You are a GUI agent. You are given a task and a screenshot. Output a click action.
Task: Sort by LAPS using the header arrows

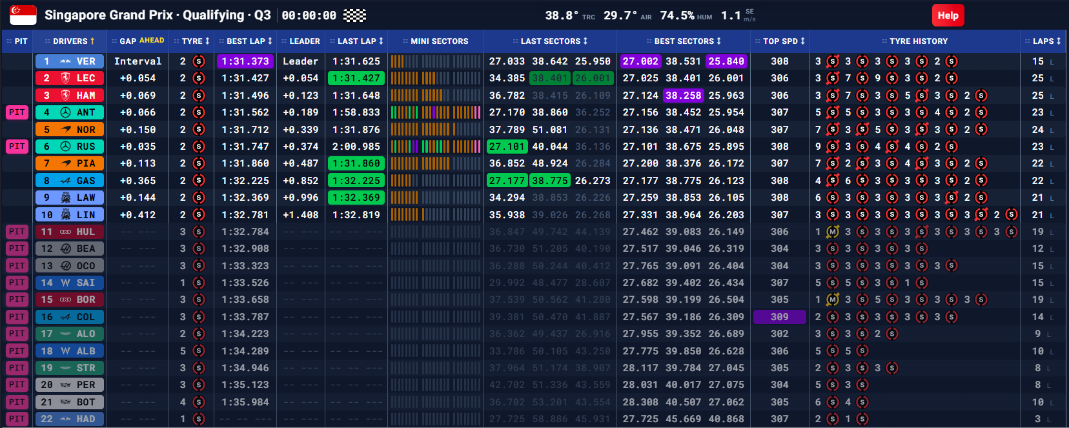pyautogui.click(x=1059, y=41)
